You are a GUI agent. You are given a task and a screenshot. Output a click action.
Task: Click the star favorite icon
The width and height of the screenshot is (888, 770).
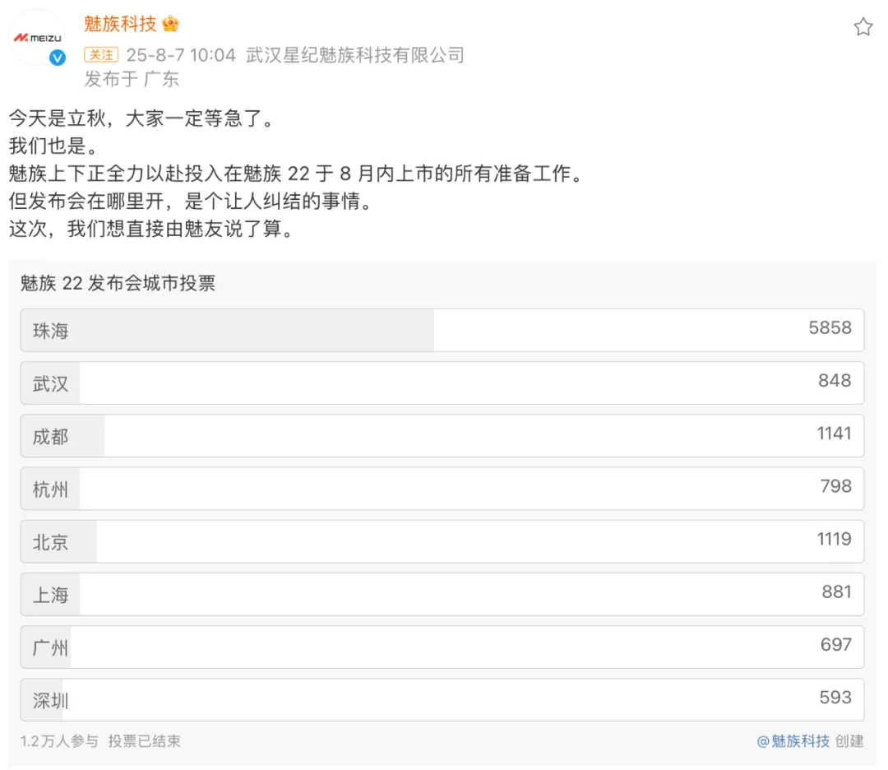click(863, 26)
